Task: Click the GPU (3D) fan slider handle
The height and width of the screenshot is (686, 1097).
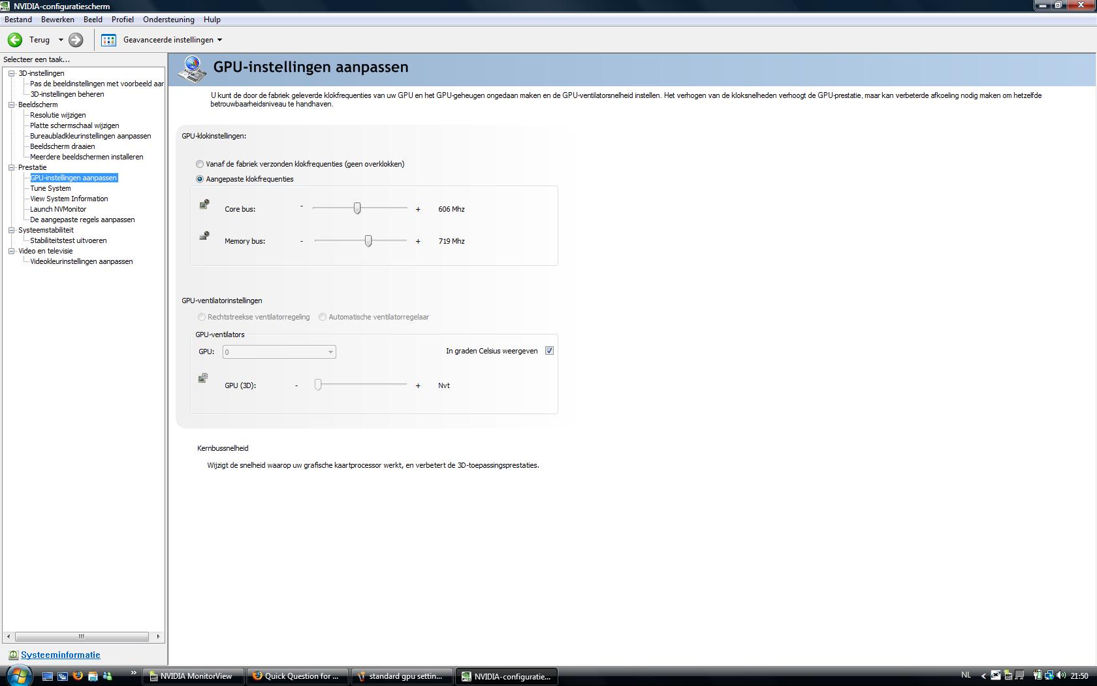Action: [x=318, y=385]
